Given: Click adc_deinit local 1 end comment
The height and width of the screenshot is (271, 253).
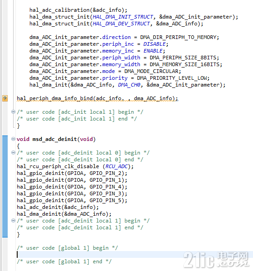Looking at the screenshot, I should (x=80, y=227).
